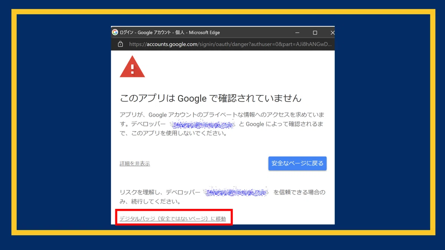Click the 安全なページに戻る button
Viewport: 445px width, 250px height.
pos(297,163)
